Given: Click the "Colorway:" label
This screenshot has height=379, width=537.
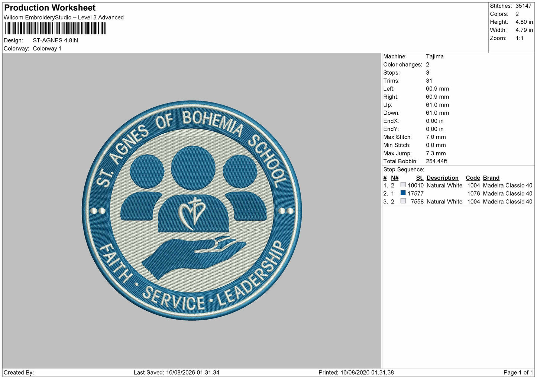Looking at the screenshot, I should [x=16, y=49].
